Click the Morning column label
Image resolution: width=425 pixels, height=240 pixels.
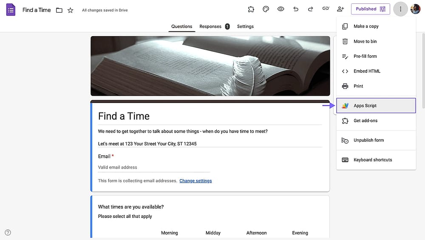[x=170, y=233]
